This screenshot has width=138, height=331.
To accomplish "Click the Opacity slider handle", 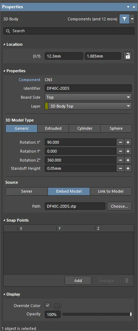I will 131,314.
